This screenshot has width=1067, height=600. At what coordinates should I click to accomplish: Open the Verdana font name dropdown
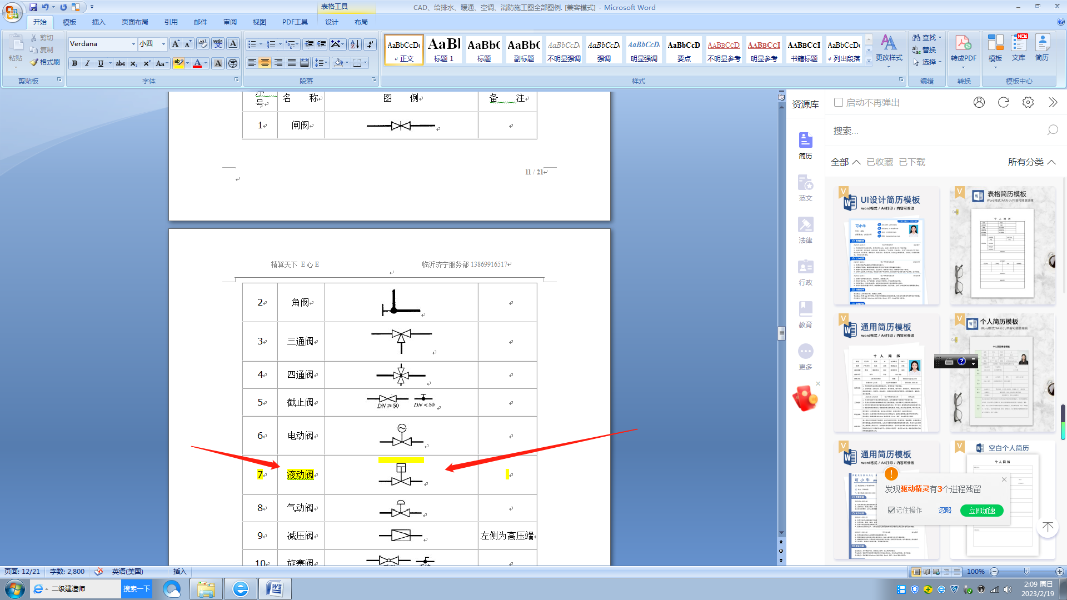(x=133, y=44)
